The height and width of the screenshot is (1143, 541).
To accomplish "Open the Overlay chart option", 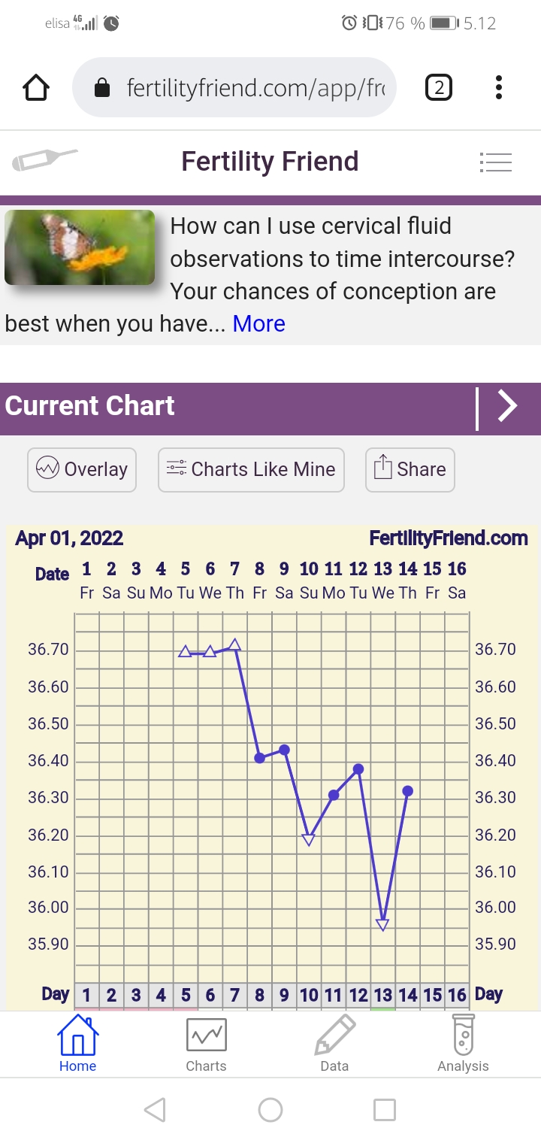I will click(x=82, y=469).
